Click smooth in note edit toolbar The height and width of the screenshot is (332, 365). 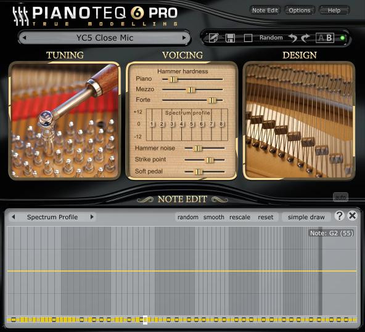pos(214,217)
